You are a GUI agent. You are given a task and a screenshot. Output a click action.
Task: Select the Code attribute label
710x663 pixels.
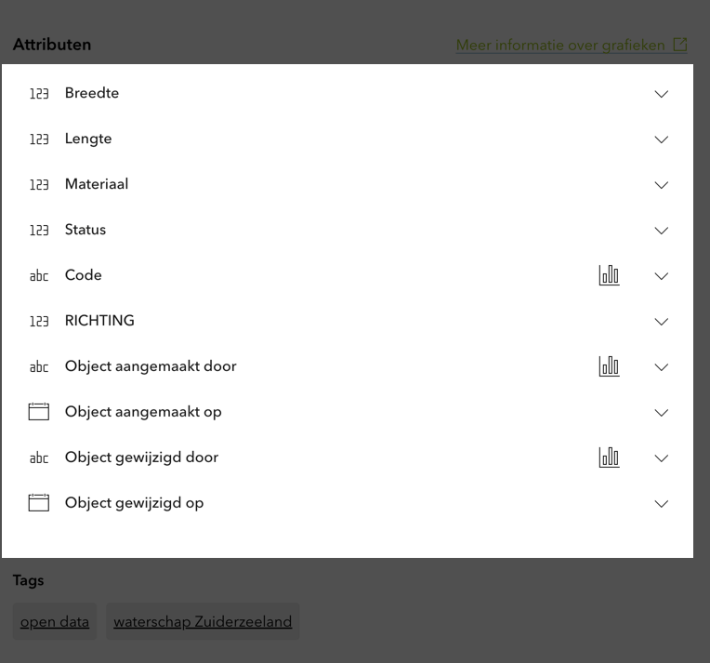pyautogui.click(x=84, y=275)
